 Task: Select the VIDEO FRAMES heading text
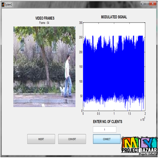point(45,18)
